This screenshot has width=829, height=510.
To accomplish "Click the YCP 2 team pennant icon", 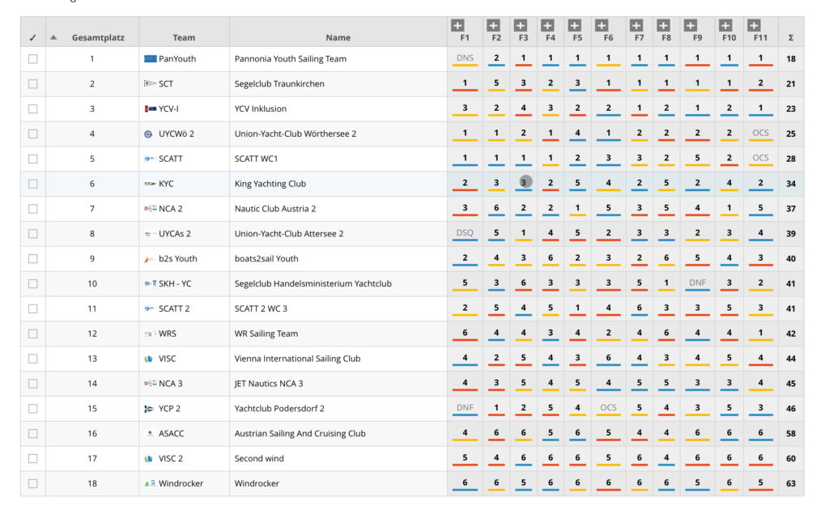I will click(149, 409).
